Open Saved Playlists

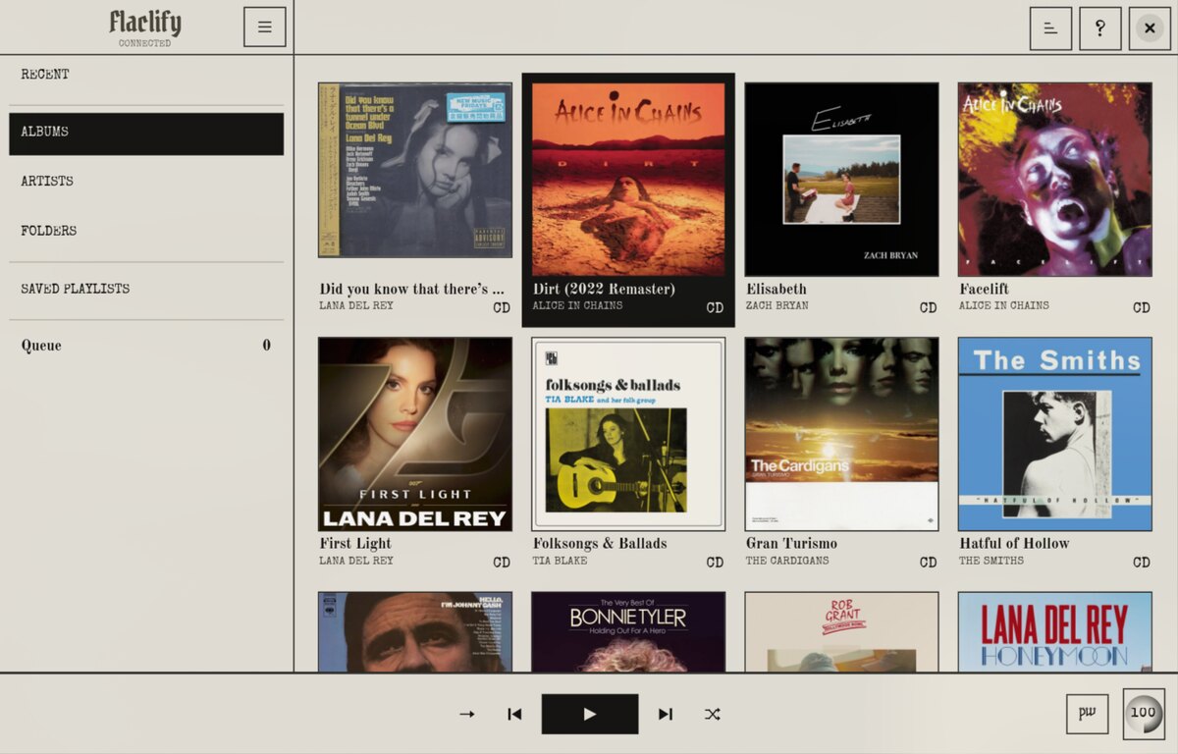(x=146, y=290)
